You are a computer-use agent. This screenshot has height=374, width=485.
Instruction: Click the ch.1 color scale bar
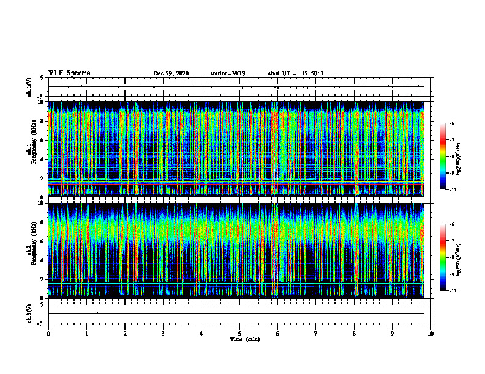click(443, 156)
